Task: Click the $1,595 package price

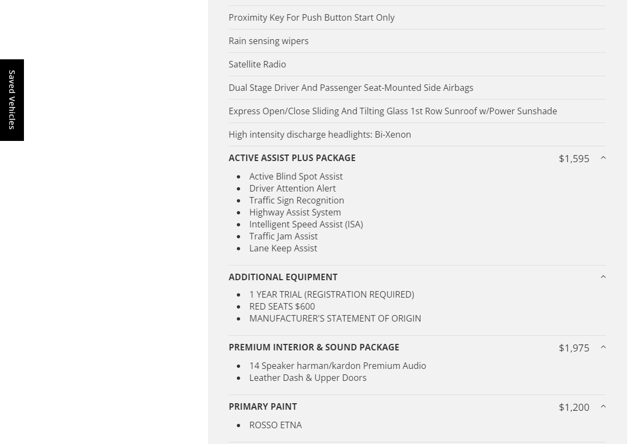Action: click(x=574, y=158)
